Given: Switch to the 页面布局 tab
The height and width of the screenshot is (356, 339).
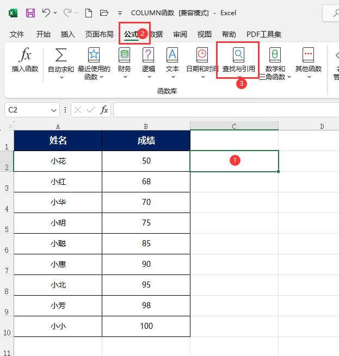Looking at the screenshot, I should click(x=100, y=34).
